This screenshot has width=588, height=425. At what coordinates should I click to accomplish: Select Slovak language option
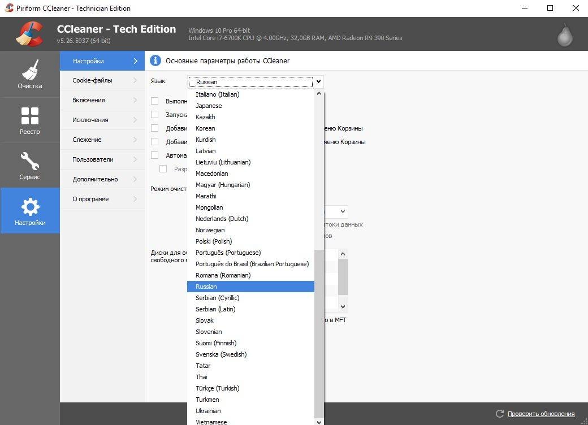250,320
